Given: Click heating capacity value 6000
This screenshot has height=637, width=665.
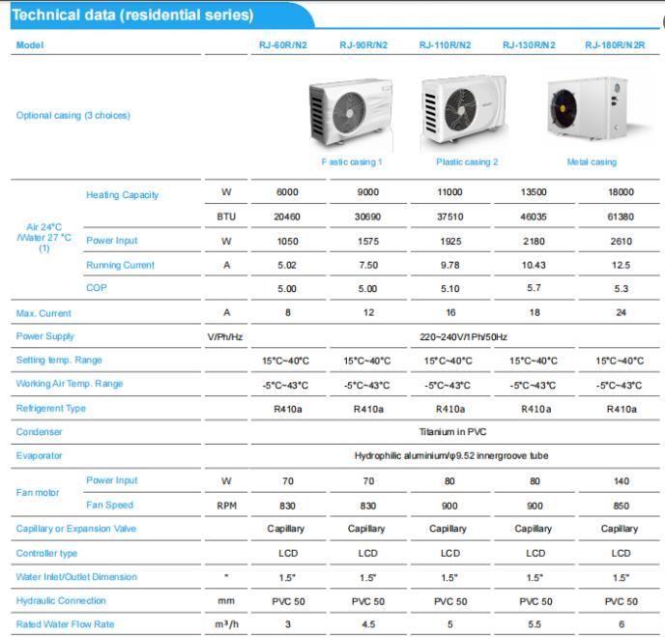Looking at the screenshot, I should [x=287, y=192].
